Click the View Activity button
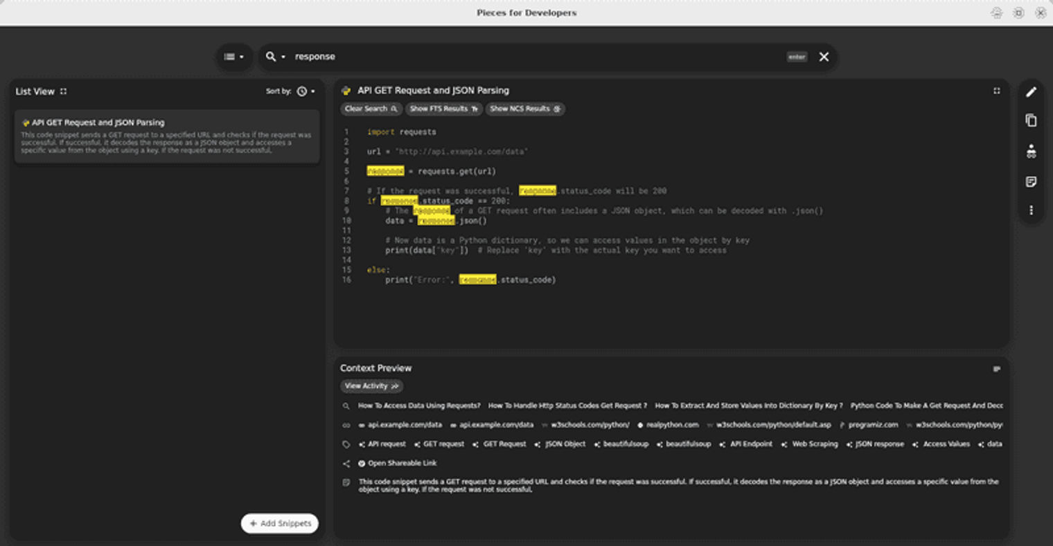This screenshot has height=546, width=1053. point(372,386)
